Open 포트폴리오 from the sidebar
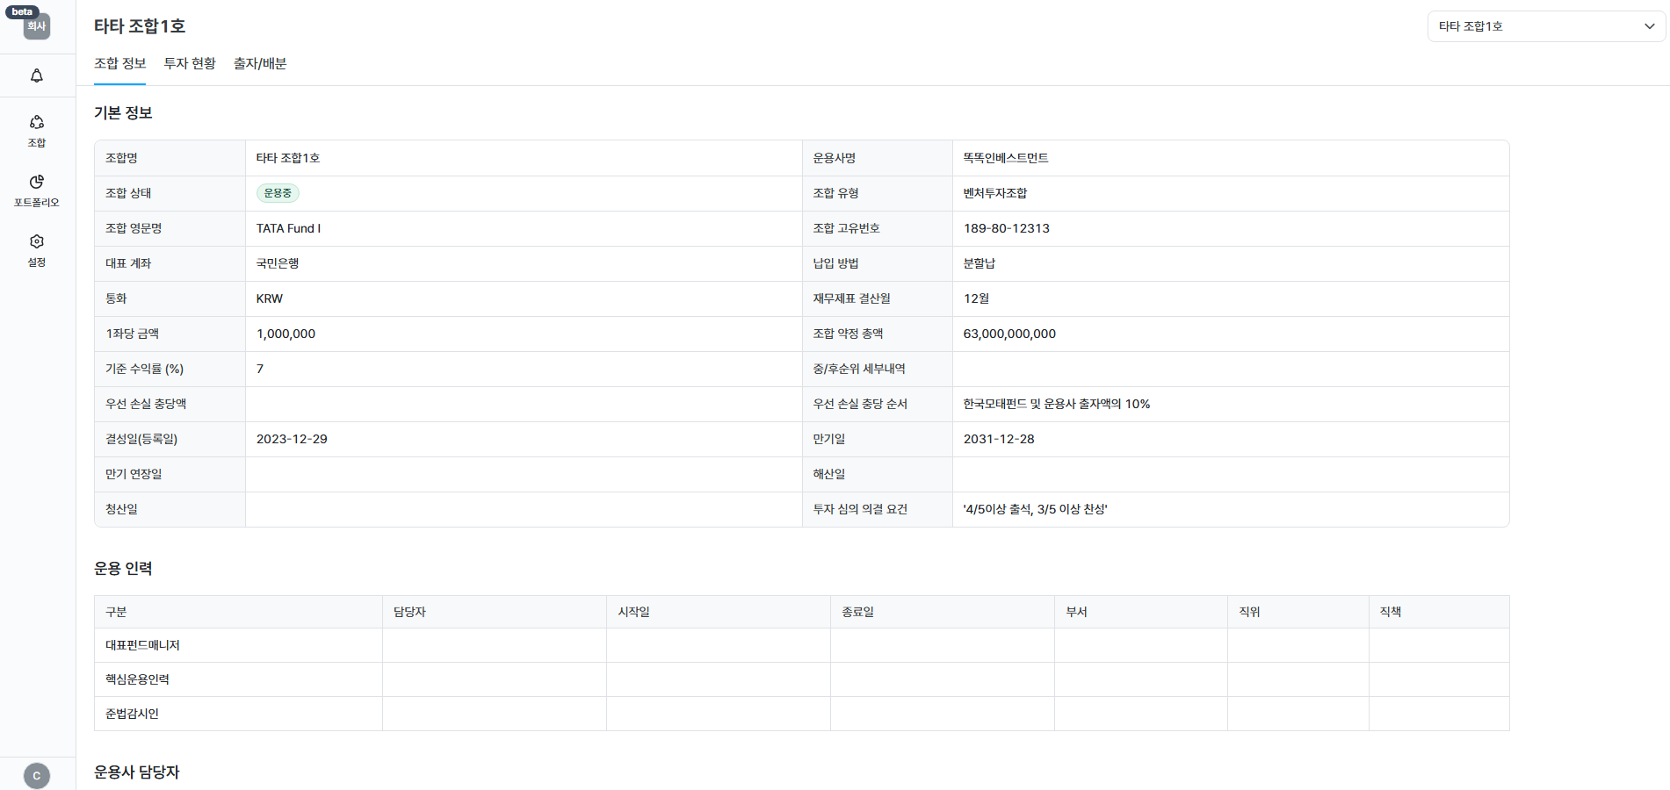Image resolution: width=1670 pixels, height=790 pixels. [x=37, y=190]
